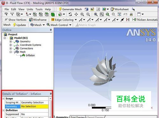Viewport: 159px width, 118px height.
Task: Toggle the Magnifier Window tool
Action: point(102,14)
